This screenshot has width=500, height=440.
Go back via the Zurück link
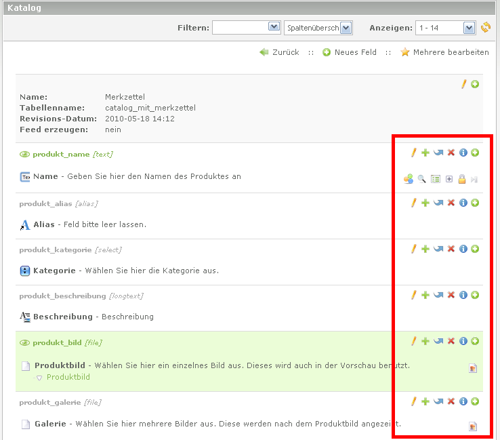(279, 52)
